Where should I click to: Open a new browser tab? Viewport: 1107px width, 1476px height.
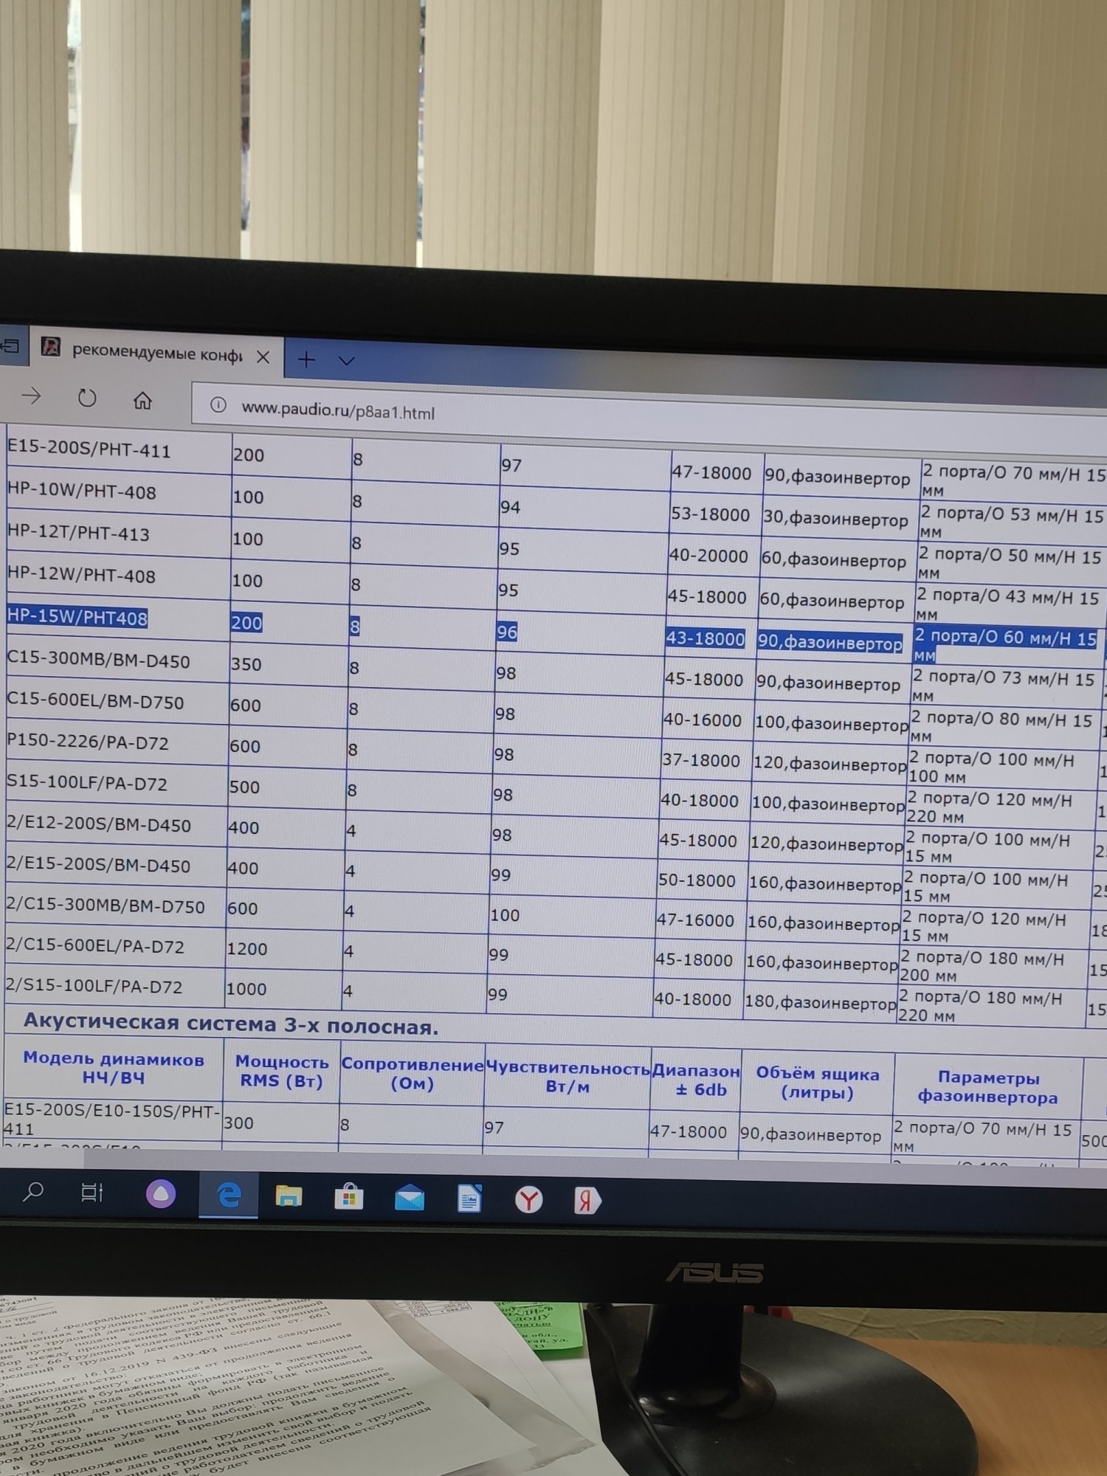click(x=306, y=359)
